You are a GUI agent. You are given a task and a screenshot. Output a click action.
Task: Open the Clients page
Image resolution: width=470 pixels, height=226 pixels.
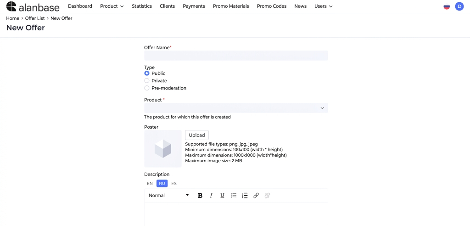pyautogui.click(x=167, y=6)
